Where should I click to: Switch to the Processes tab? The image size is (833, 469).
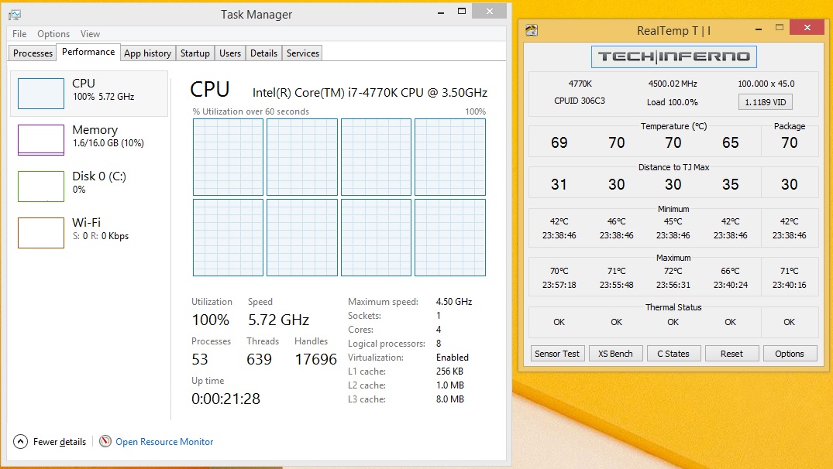coord(33,53)
